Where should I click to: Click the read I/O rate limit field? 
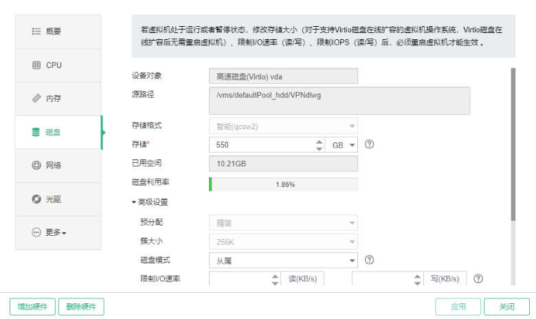pos(241,278)
